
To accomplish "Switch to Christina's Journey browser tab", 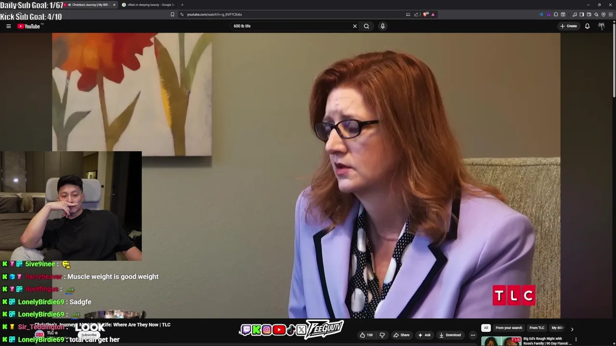I will (x=90, y=5).
